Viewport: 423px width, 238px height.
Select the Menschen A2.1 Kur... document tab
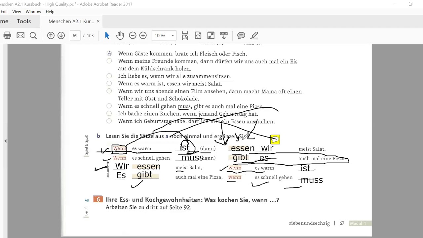(x=71, y=21)
